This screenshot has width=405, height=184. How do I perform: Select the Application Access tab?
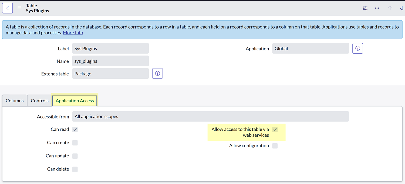pyautogui.click(x=75, y=101)
